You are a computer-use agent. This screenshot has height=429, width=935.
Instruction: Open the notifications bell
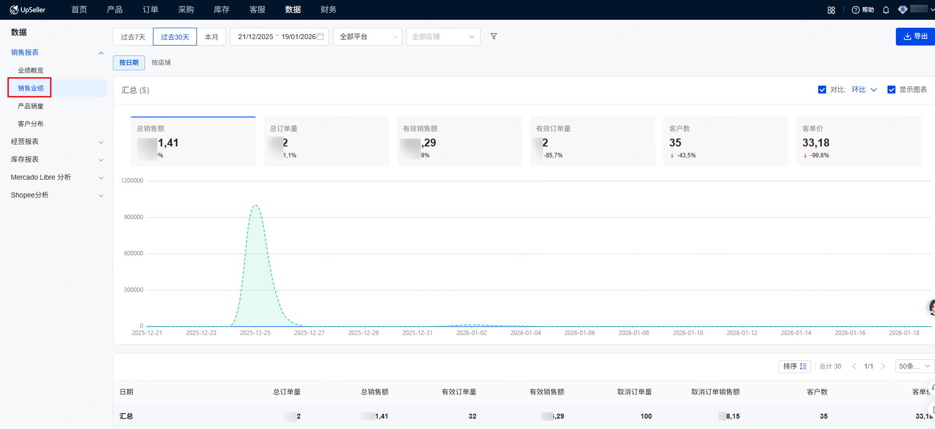(x=886, y=10)
